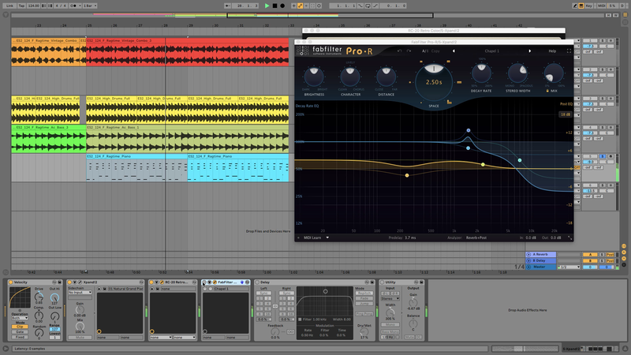The height and width of the screenshot is (355, 631).
Task: Click Bass Mono in Utility device
Action: 390,331
